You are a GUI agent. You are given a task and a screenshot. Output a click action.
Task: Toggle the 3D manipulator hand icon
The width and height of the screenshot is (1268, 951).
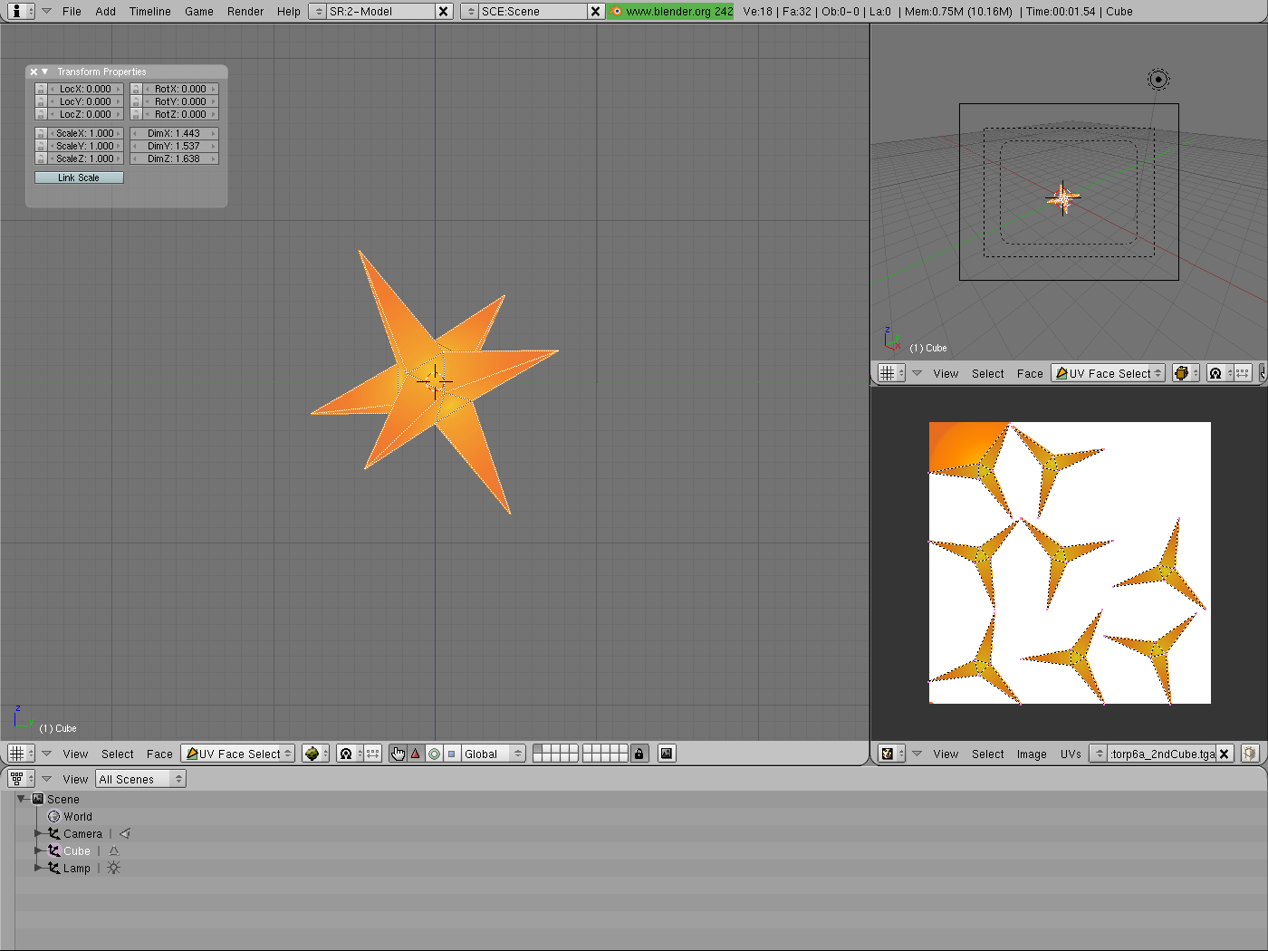(x=398, y=754)
